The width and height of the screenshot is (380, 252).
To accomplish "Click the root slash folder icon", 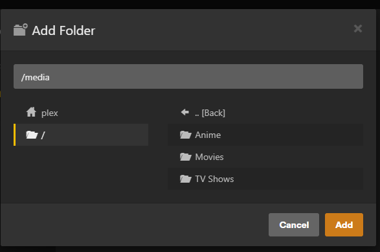I will point(32,135).
